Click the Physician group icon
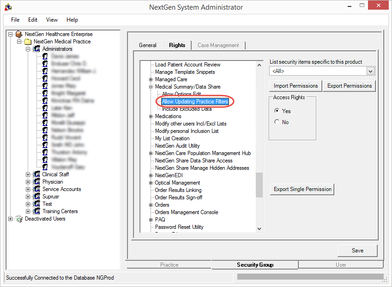This screenshot has width=392, height=287. coord(36,182)
